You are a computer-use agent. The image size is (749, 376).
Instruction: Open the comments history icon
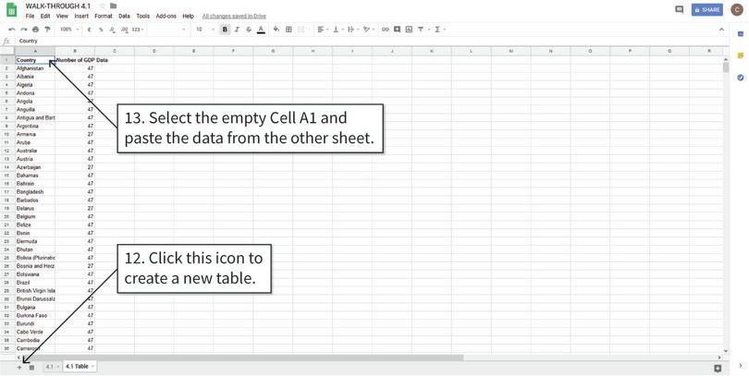[679, 9]
